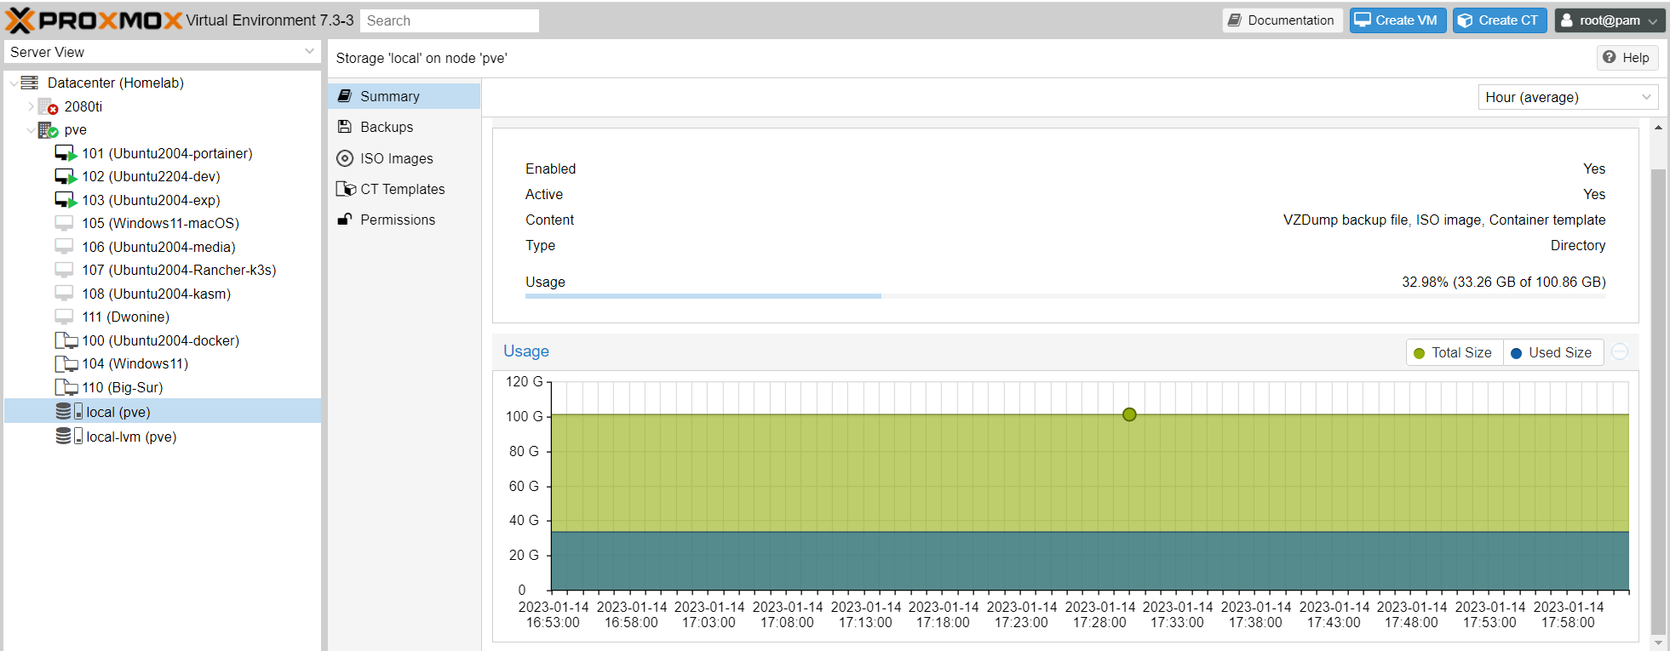Image resolution: width=1670 pixels, height=651 pixels.
Task: Click the Documentation button
Action: tap(1283, 20)
